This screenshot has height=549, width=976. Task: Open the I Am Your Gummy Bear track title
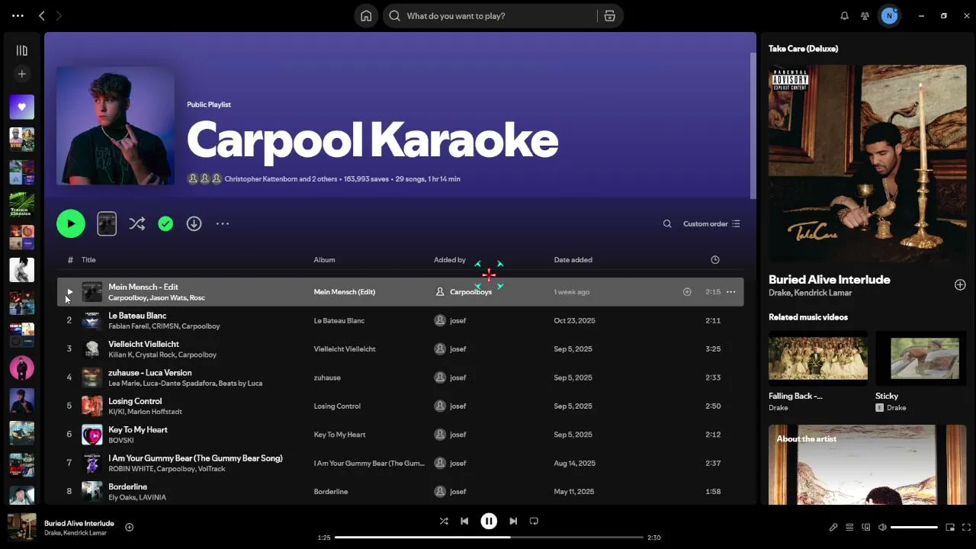pyautogui.click(x=195, y=458)
